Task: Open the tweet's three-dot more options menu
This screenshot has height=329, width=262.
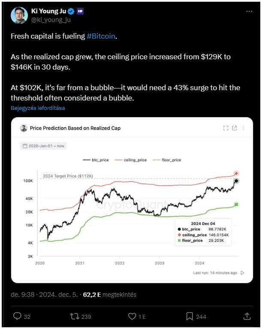Action: coord(249,11)
